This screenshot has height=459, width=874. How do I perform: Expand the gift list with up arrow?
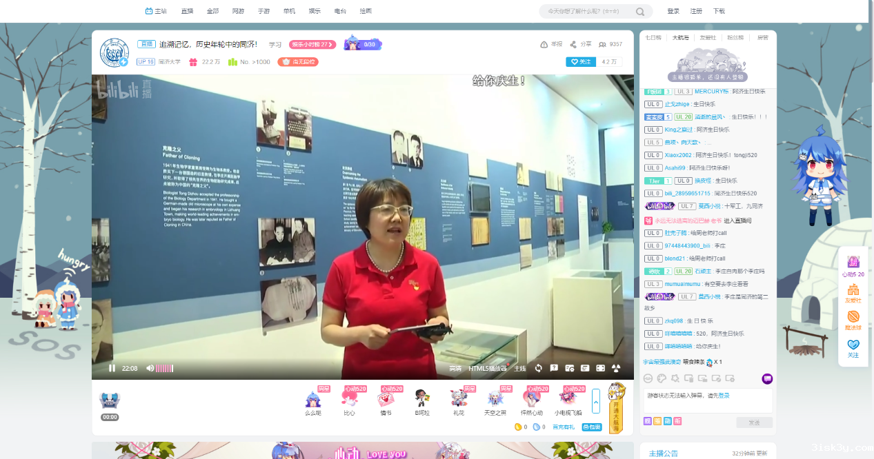click(596, 400)
